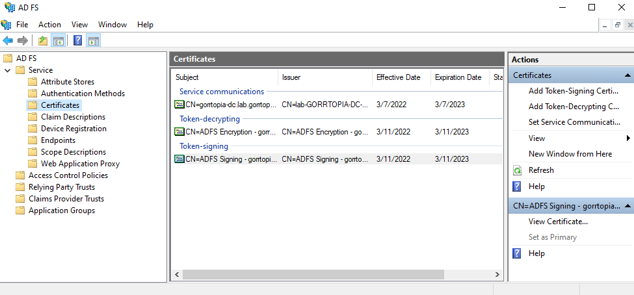Click the Authentication Methods folder icon
Viewport: 634px width, 295px height.
33,94
